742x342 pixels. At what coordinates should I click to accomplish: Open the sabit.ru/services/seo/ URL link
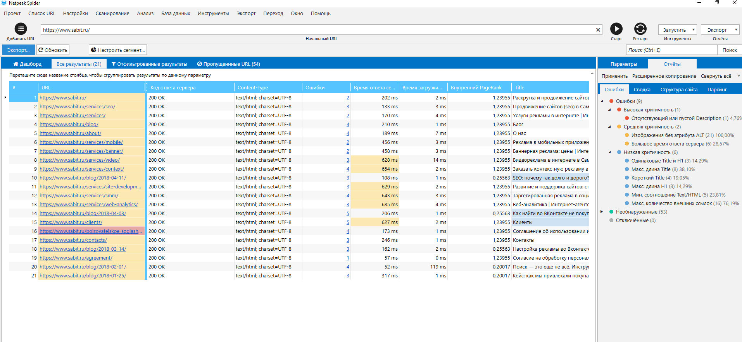(x=77, y=107)
